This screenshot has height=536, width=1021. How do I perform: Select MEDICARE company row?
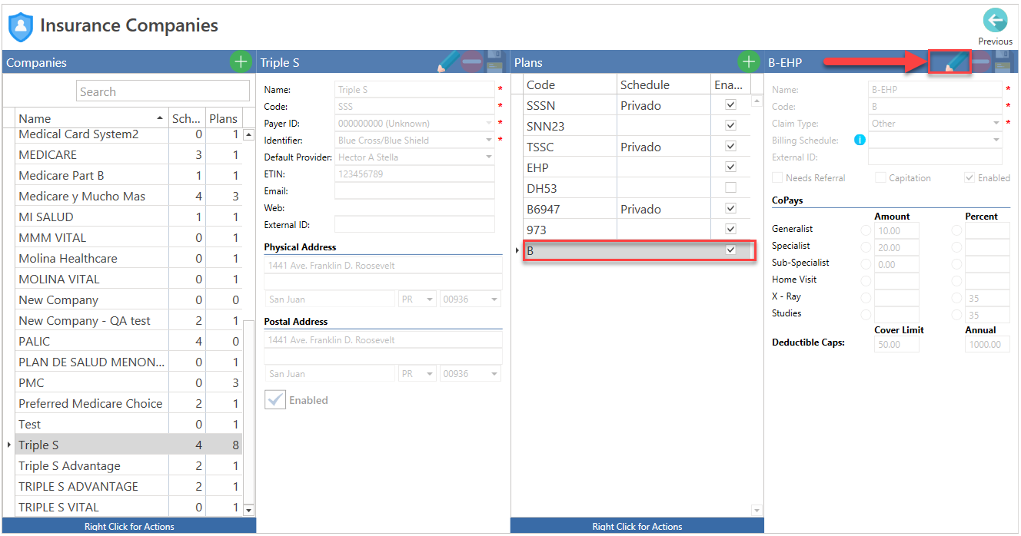[129, 154]
